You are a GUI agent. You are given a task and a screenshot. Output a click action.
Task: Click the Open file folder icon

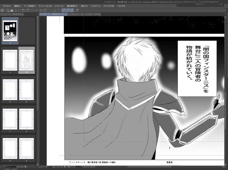pos(12,10)
